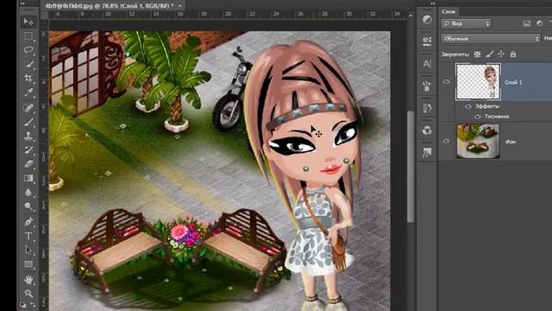The image size is (552, 311).
Task: Reset default foreground and background colors
Action: click(24, 305)
